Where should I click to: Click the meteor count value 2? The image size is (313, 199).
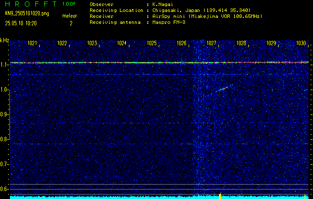tap(71, 23)
